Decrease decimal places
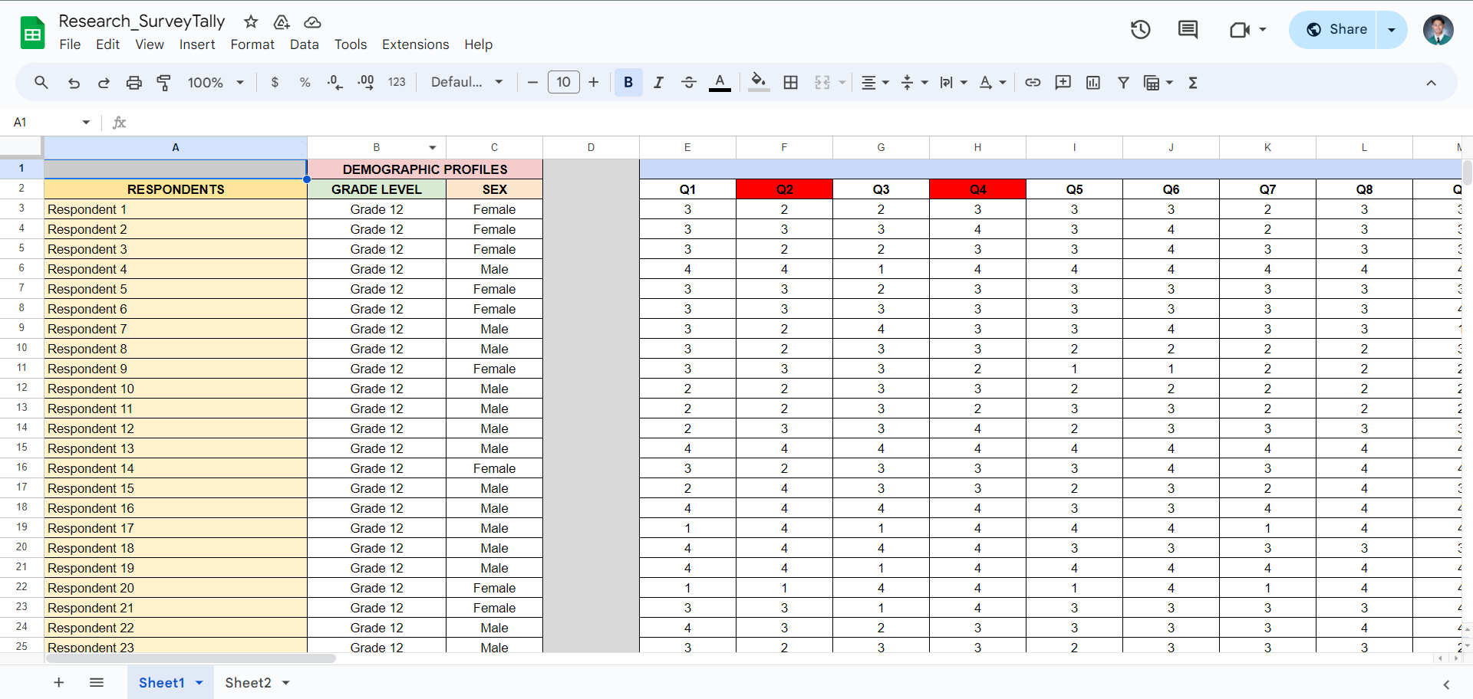Screen dimensions: 1473x699 [335, 82]
